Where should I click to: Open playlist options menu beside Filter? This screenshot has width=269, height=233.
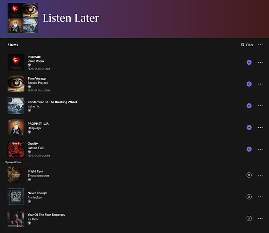click(260, 45)
